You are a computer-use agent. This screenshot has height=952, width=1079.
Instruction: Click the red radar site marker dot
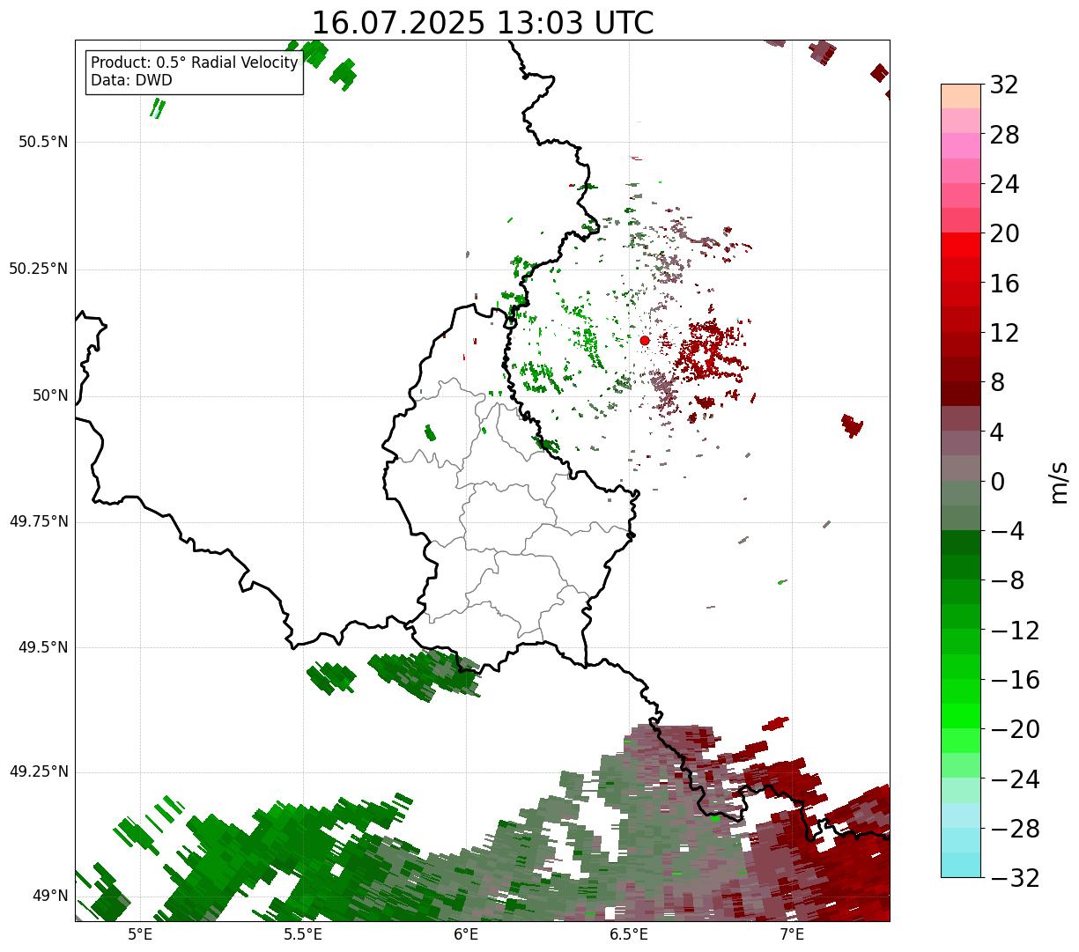pyautogui.click(x=645, y=340)
